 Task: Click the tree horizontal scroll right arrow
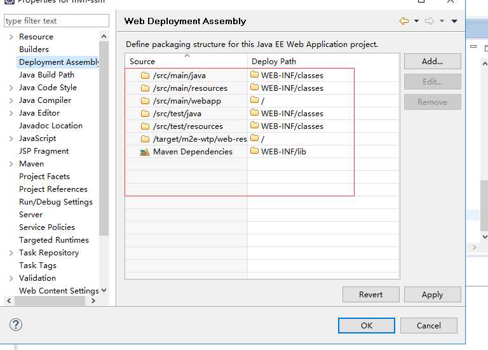coord(93,301)
